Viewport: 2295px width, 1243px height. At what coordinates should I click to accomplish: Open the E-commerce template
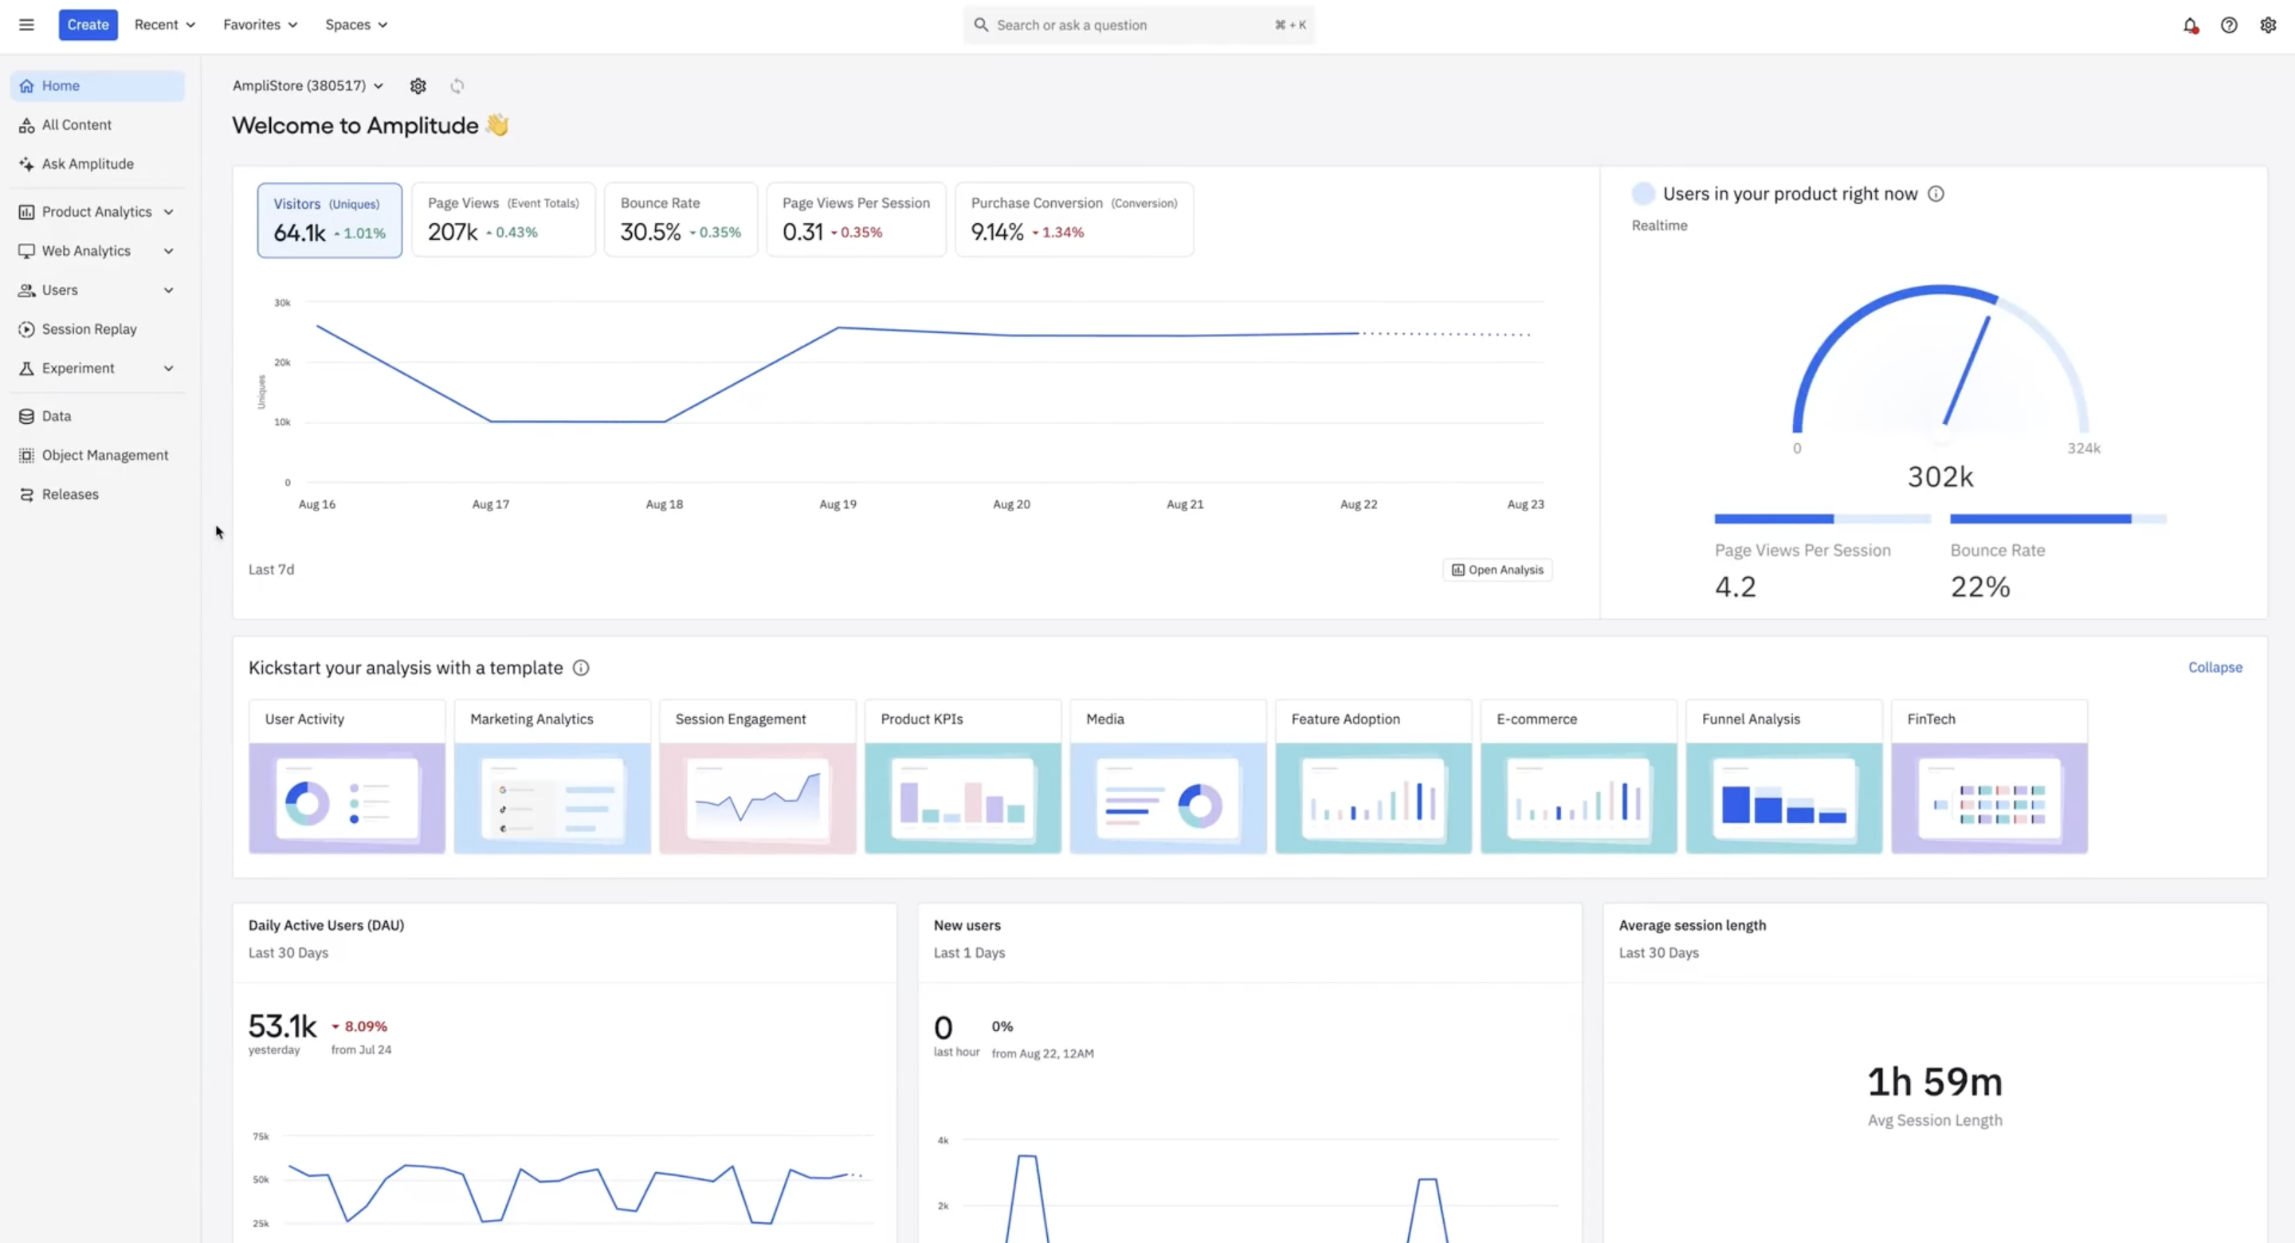1579,777
